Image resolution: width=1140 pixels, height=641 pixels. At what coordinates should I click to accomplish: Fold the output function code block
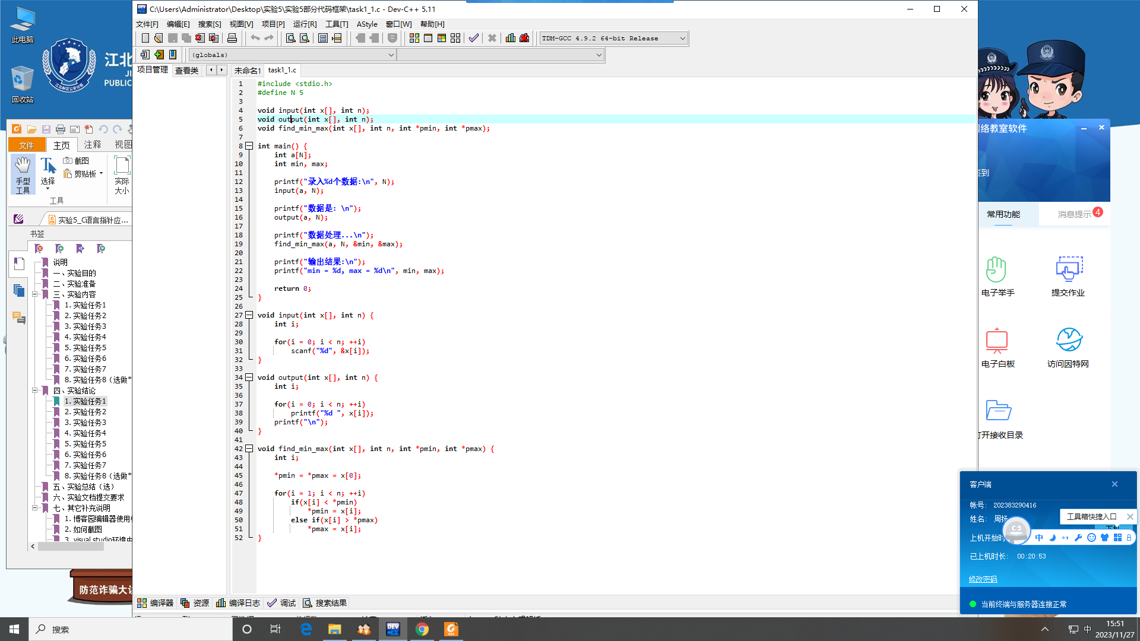tap(249, 377)
